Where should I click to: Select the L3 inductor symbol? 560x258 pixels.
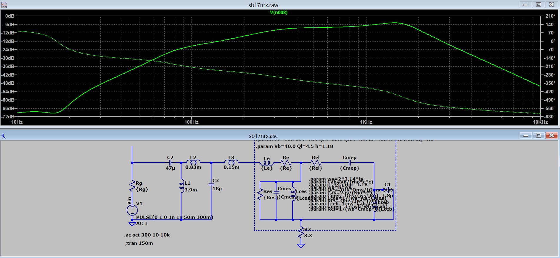coord(232,162)
